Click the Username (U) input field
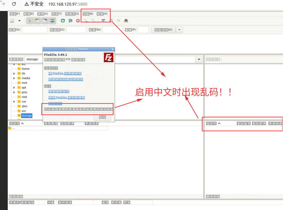The image size is (283, 210). pyautogui.click(x=76, y=30)
